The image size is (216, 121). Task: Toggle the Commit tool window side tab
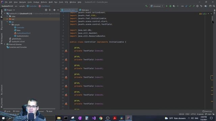(1, 25)
